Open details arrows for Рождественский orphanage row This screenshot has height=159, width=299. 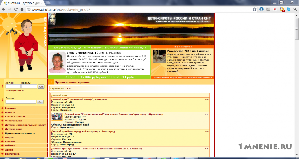pos(207,114)
